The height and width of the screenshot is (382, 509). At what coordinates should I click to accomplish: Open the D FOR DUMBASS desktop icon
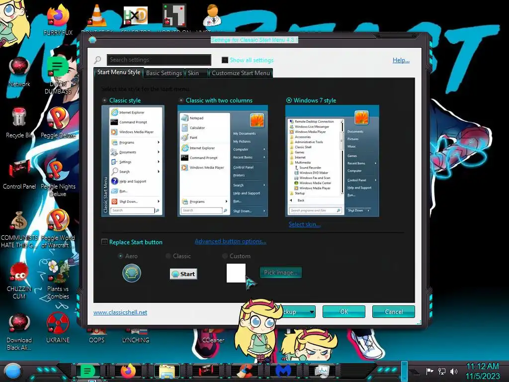pyautogui.click(x=58, y=76)
